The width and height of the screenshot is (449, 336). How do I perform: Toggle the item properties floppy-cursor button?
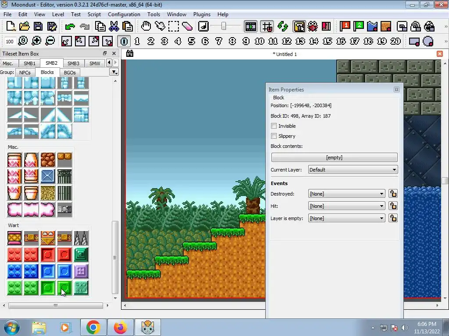pyautogui.click(x=299, y=26)
